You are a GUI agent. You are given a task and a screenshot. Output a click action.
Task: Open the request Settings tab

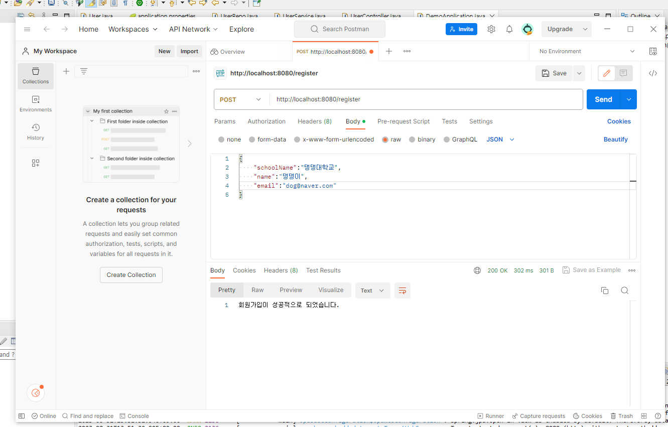[x=481, y=121]
